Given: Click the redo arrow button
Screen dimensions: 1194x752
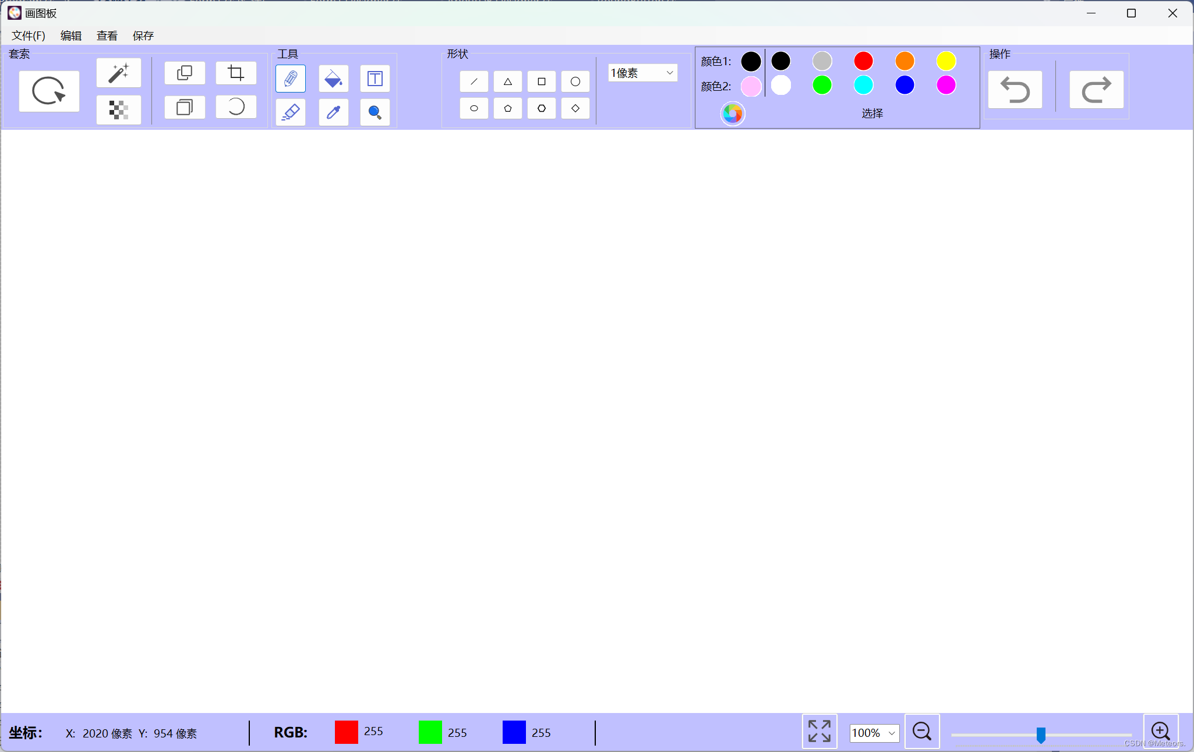Looking at the screenshot, I should [x=1097, y=90].
